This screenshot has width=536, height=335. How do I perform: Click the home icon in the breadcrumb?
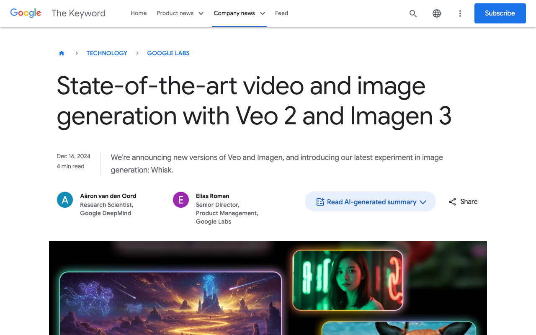click(x=61, y=53)
